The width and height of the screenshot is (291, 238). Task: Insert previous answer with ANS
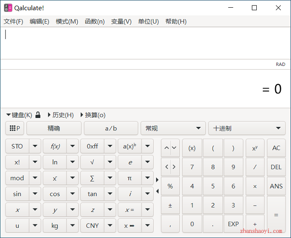pyautogui.click(x=276, y=186)
